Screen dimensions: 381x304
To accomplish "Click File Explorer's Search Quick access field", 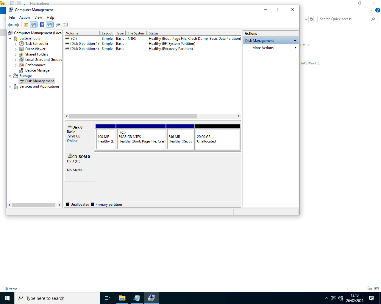I will click(347, 19).
